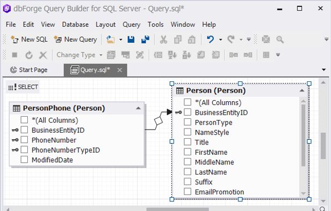331x211 pixels.
Task: Click the icon right after Change Type
Action: 111,55
